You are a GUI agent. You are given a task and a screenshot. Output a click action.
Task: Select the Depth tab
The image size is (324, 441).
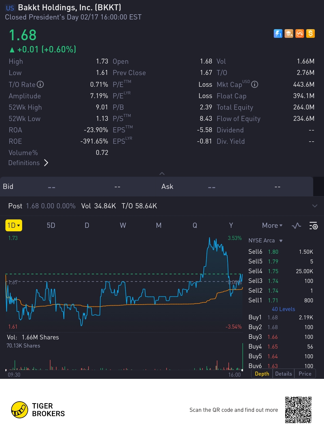click(262, 374)
